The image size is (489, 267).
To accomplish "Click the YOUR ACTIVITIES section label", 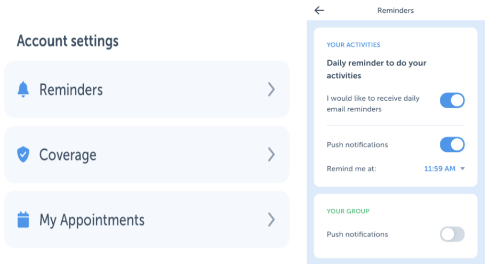I will 354,45.
